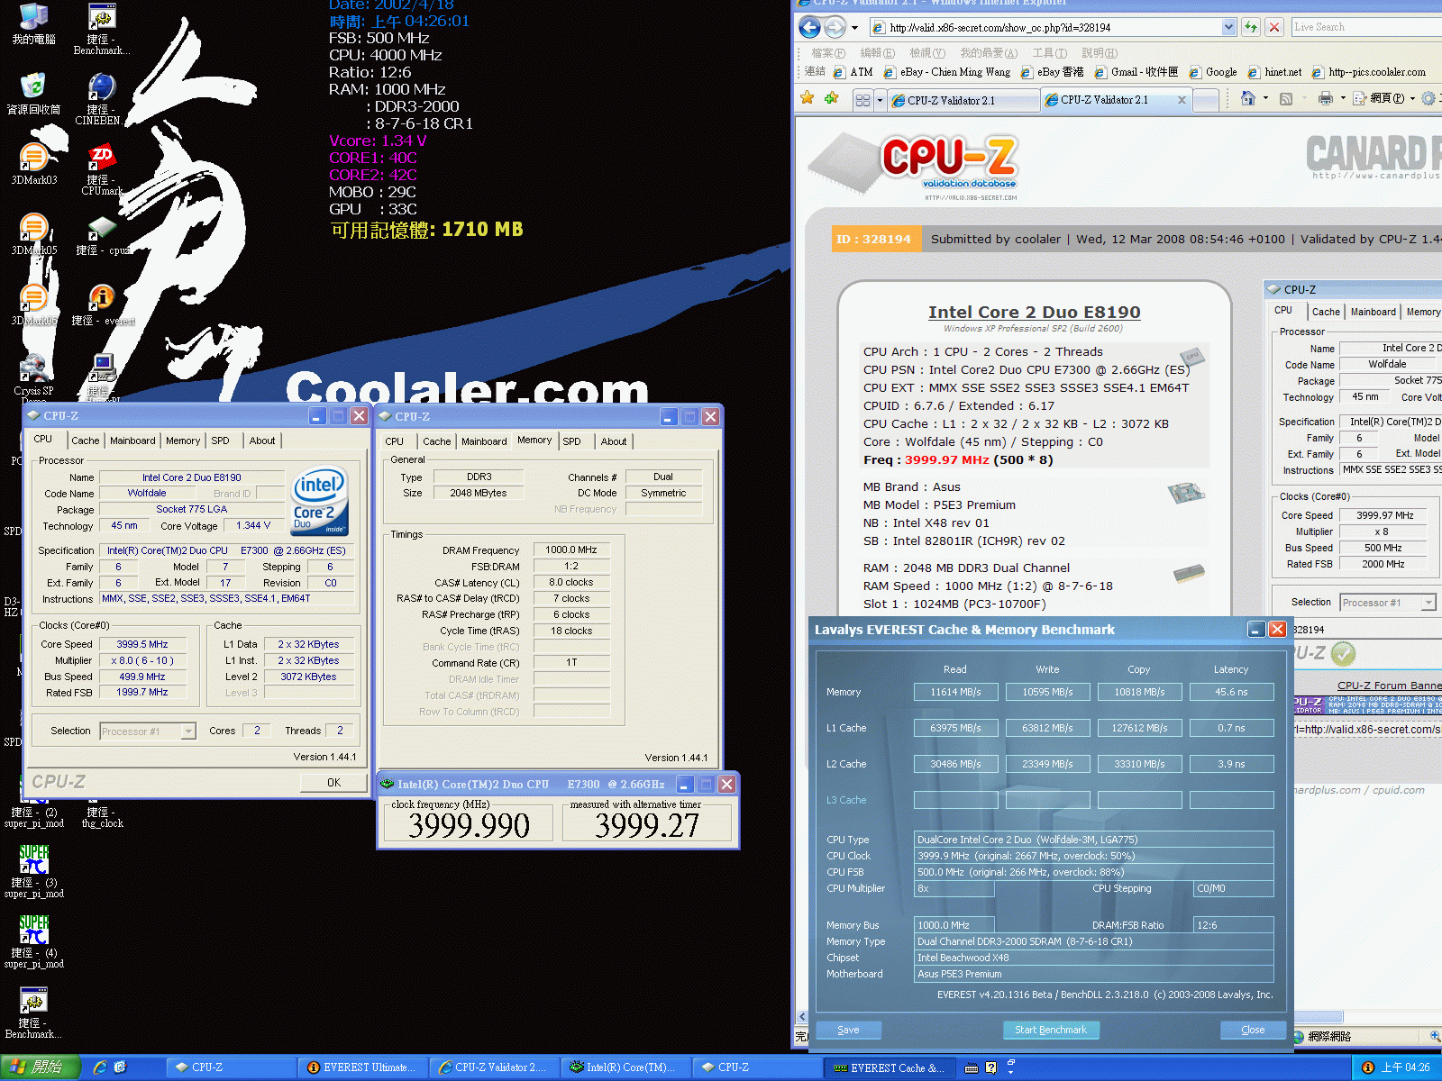
Task: Open the eBay - Chien Ming Wang link
Action: 947,72
